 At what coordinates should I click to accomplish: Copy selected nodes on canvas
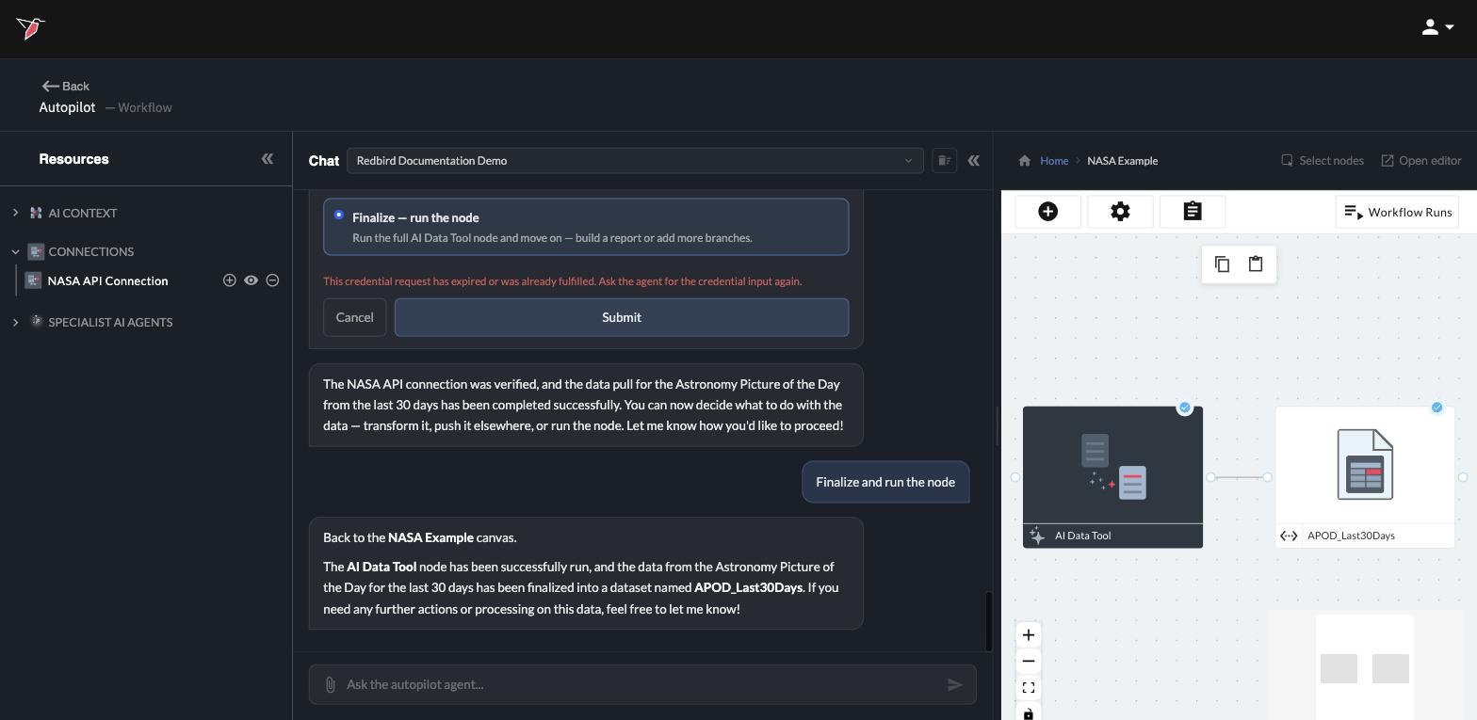[1222, 264]
